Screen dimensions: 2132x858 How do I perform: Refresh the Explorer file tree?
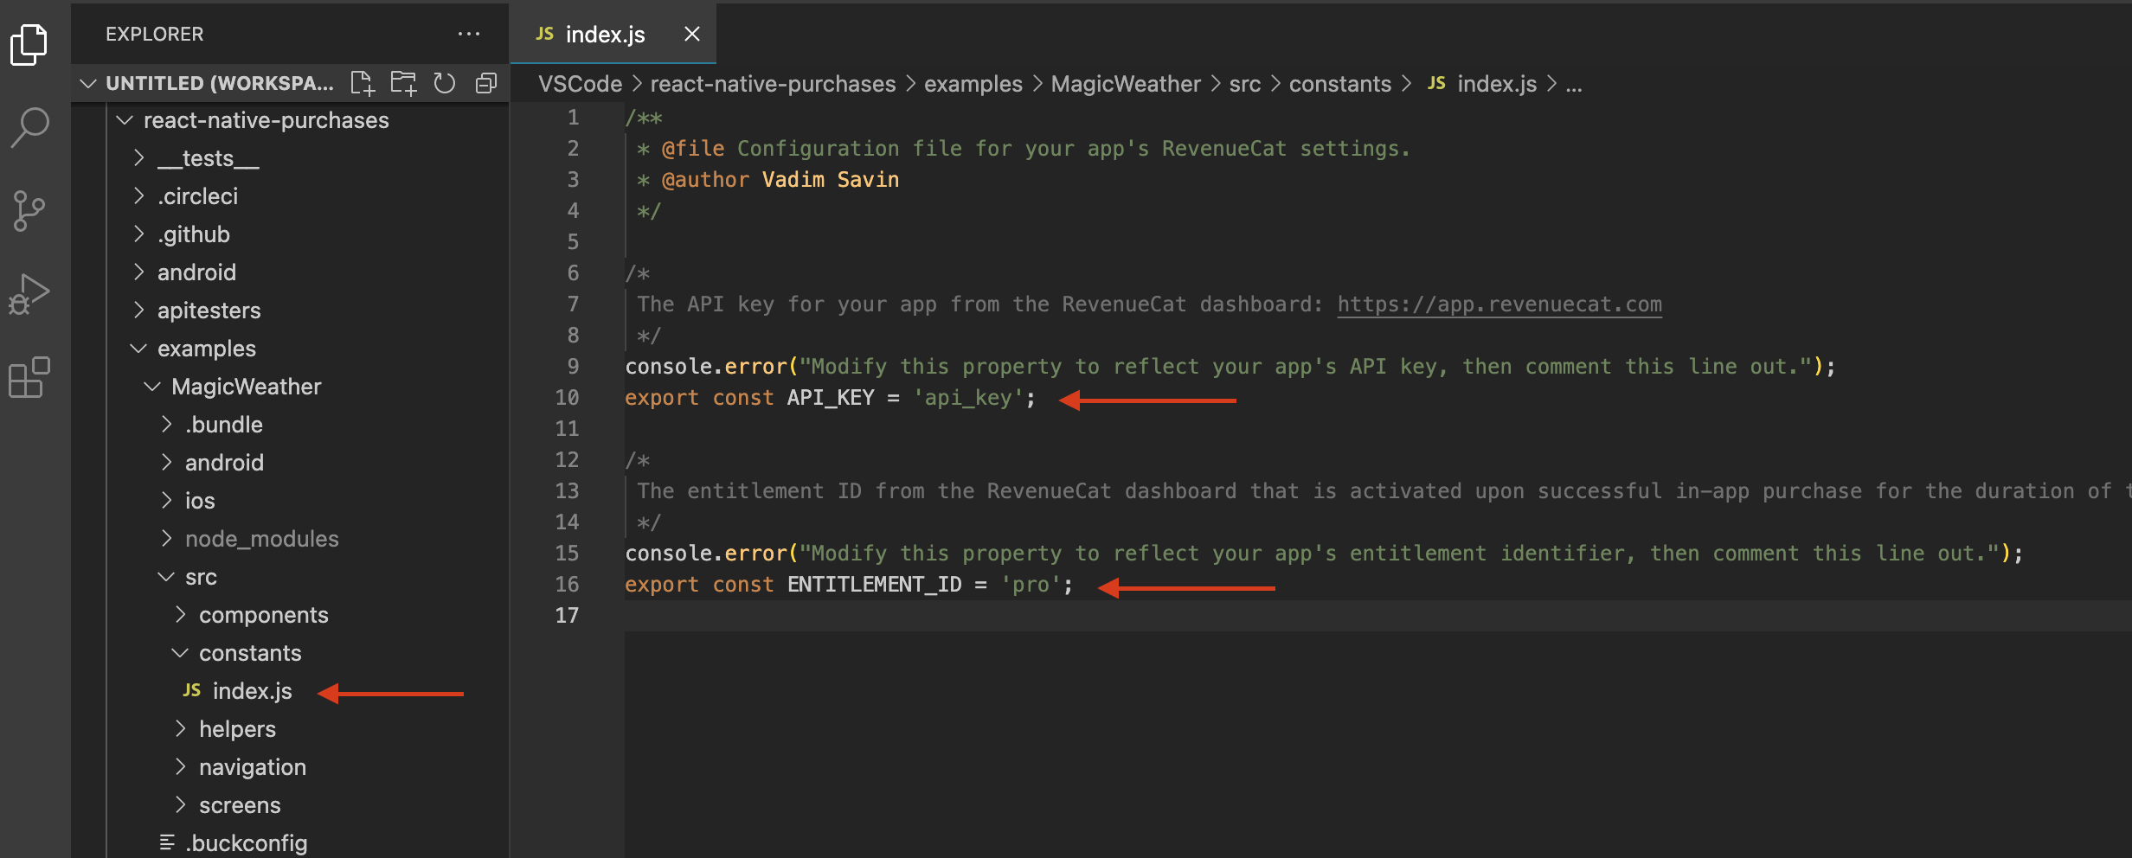click(x=445, y=83)
